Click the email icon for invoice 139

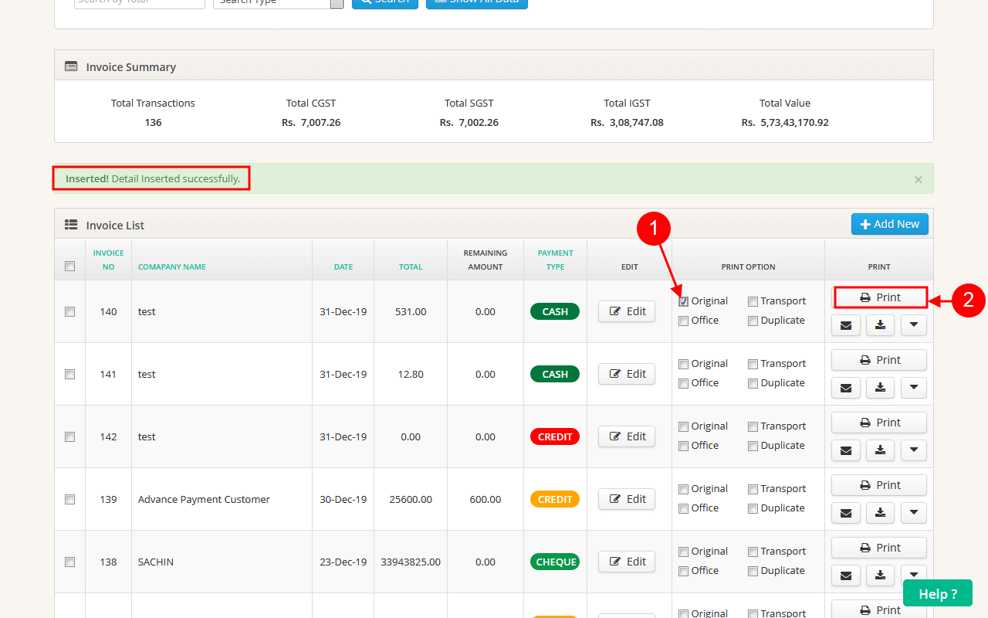pos(845,513)
